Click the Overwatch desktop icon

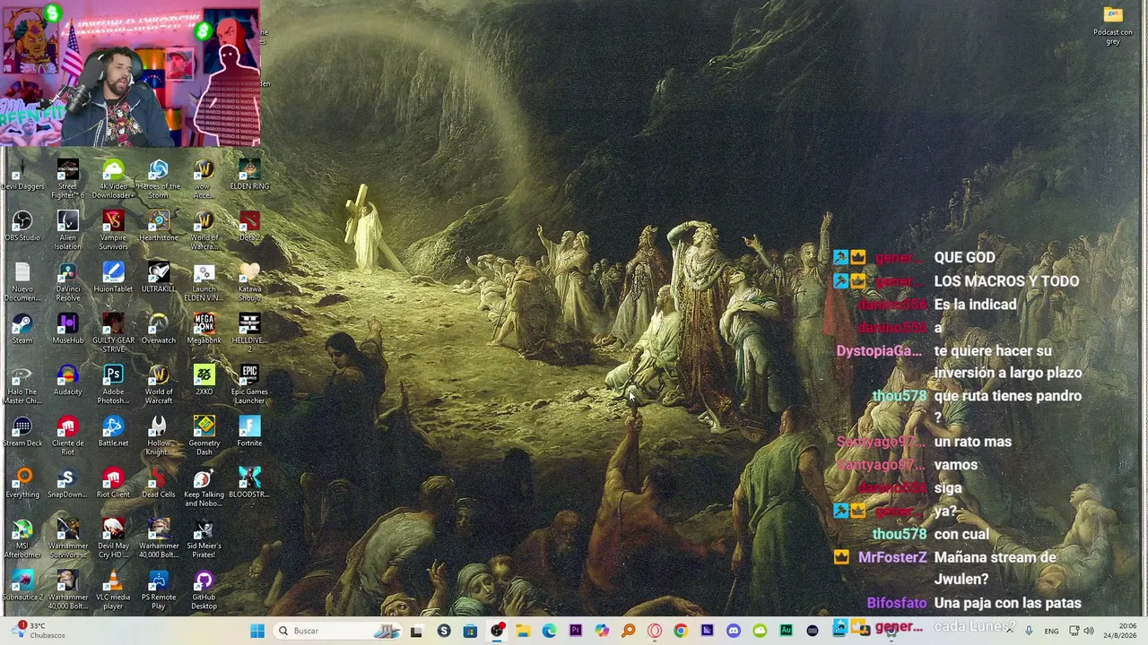159,329
